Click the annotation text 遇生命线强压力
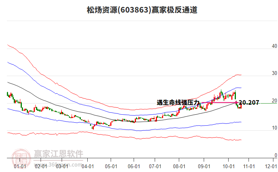The image size is (278, 172). point(178,102)
